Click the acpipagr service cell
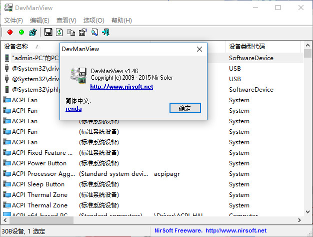The width and height of the screenshot is (313, 237). (167, 174)
